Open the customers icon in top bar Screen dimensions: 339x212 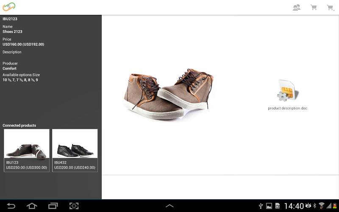(296, 8)
